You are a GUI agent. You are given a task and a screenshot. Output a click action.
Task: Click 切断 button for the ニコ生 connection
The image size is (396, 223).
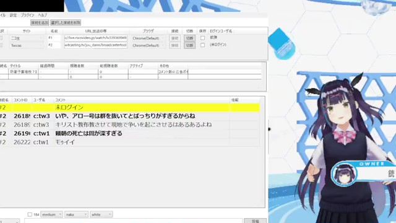pyautogui.click(x=189, y=38)
